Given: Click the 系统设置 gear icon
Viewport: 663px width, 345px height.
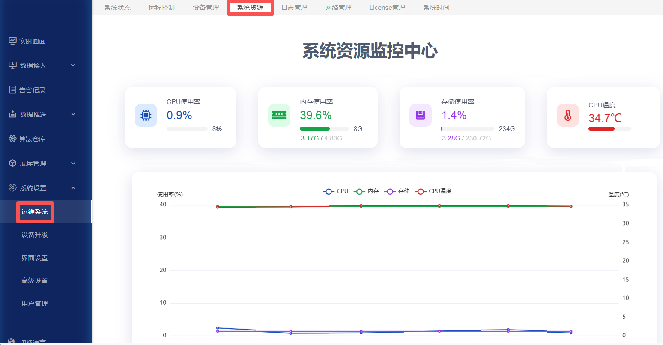Looking at the screenshot, I should pos(13,188).
